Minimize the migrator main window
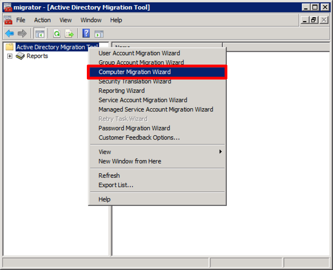 (305, 7)
